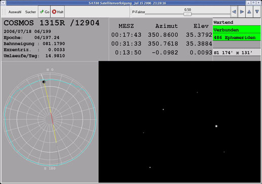Click the black satellite marker on polar plot
Image resolution: width=262 pixels, height=184 pixels.
pos(44,82)
